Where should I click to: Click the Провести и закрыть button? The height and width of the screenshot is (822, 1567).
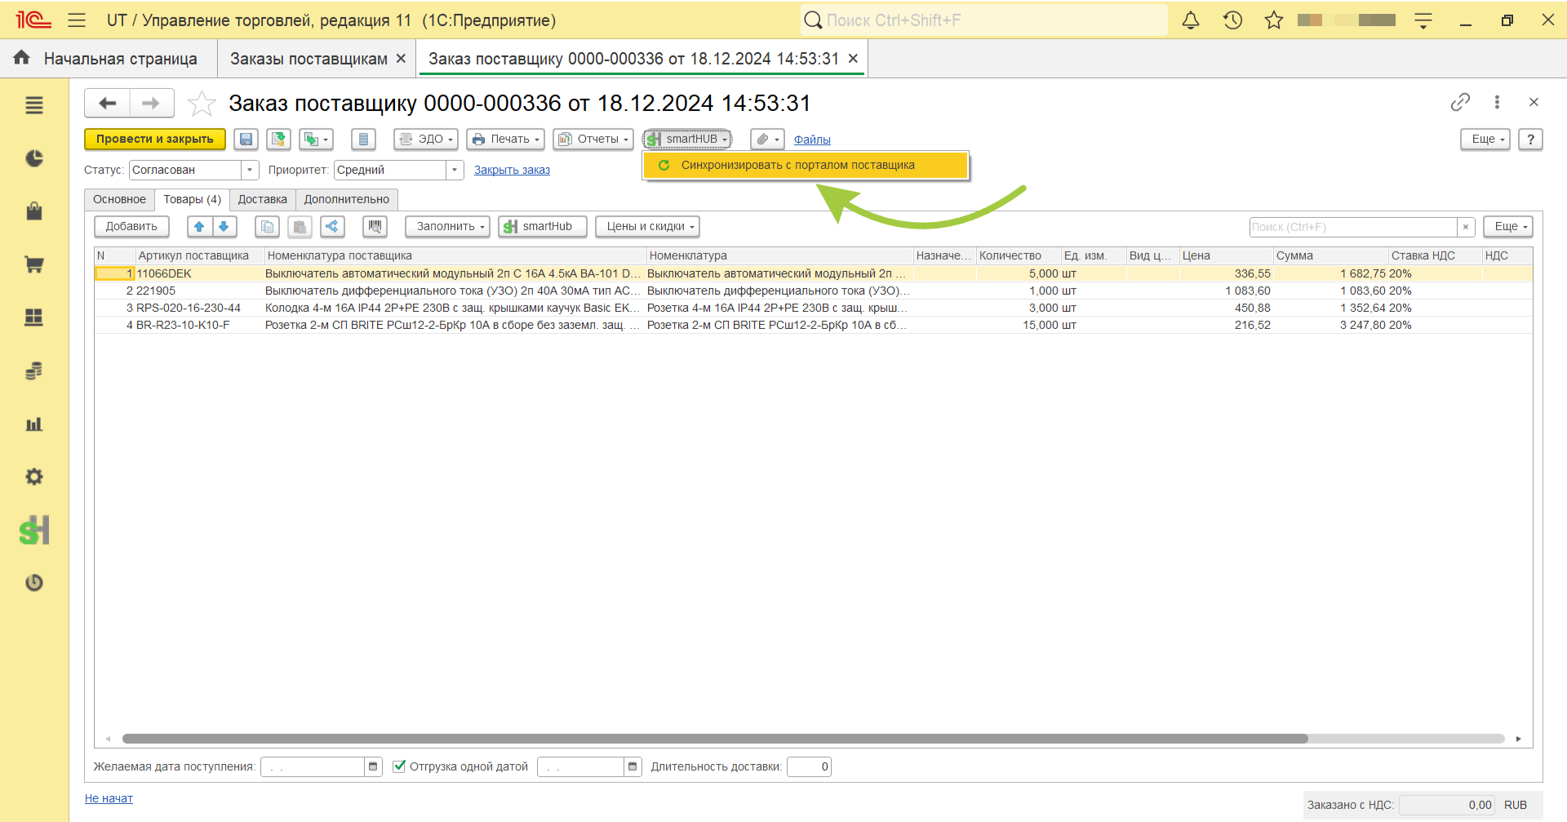pyautogui.click(x=155, y=140)
